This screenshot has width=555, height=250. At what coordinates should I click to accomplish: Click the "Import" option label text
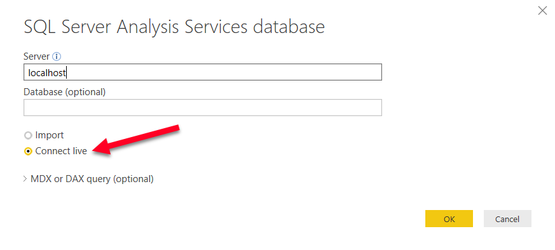coord(49,135)
